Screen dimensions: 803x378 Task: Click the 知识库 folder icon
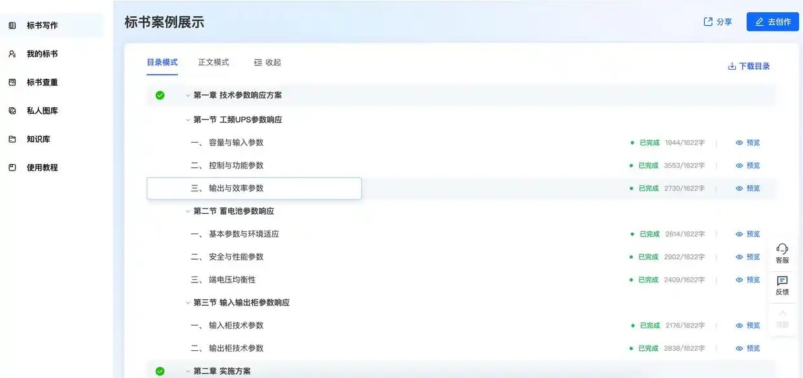[x=12, y=139]
